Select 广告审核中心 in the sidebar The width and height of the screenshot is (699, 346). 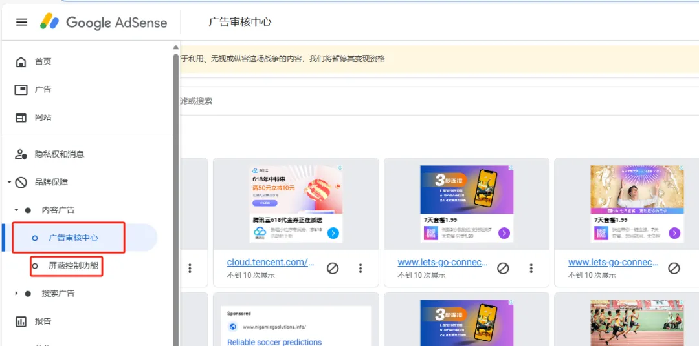(73, 238)
